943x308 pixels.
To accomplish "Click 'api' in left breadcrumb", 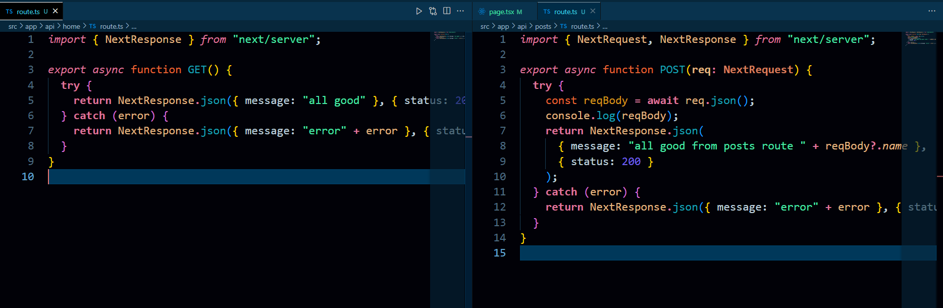I will pos(49,26).
